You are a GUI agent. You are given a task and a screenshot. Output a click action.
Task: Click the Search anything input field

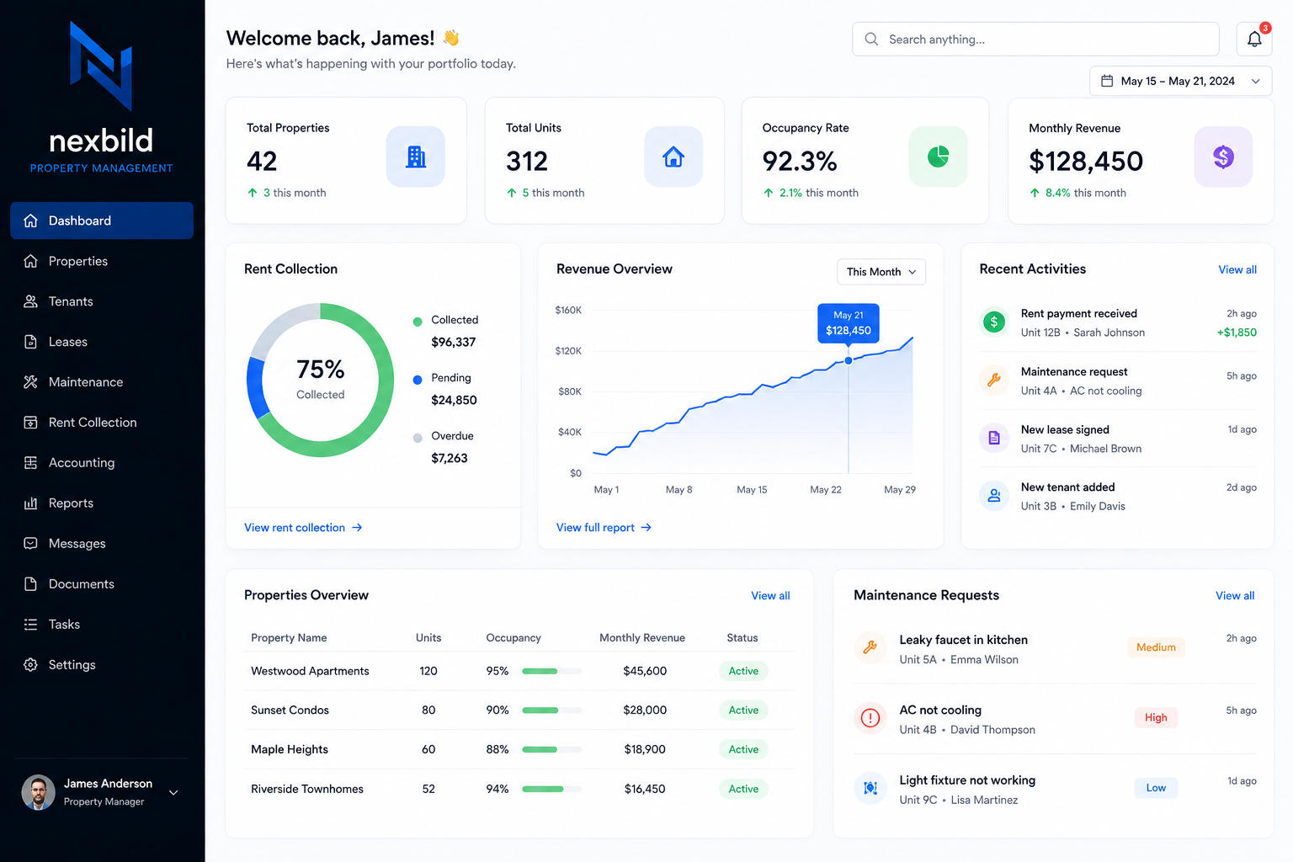click(x=1035, y=39)
